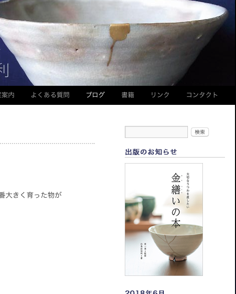Open the よくある質問 menu item

point(50,95)
